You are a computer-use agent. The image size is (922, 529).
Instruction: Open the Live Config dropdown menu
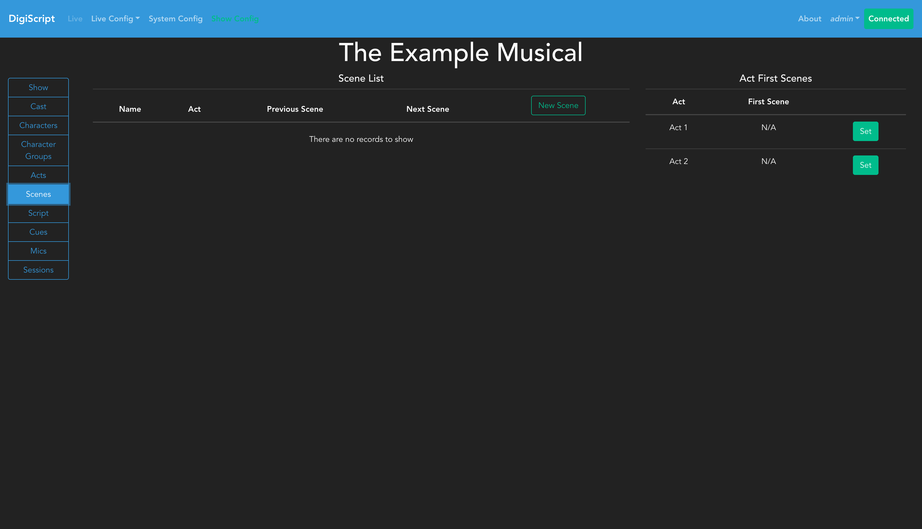tap(115, 18)
